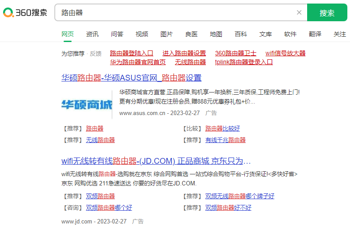Open 【推荐】路由器 sublink under ASUS result

coord(95,128)
